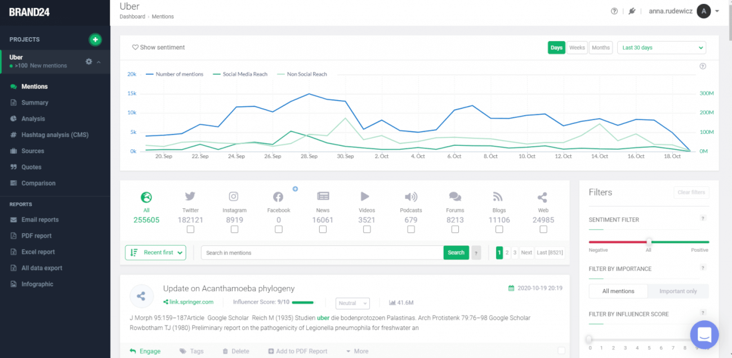Go to Analysis in the sidebar
Image resolution: width=732 pixels, height=358 pixels.
click(x=33, y=119)
